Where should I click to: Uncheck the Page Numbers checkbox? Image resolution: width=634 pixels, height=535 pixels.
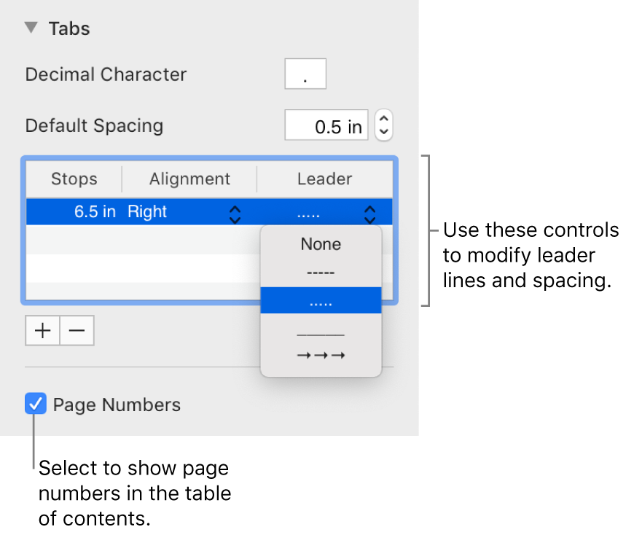(36, 405)
